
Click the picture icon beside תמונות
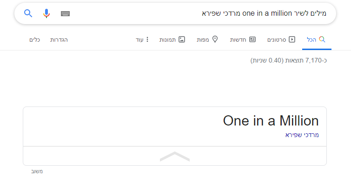(182, 40)
